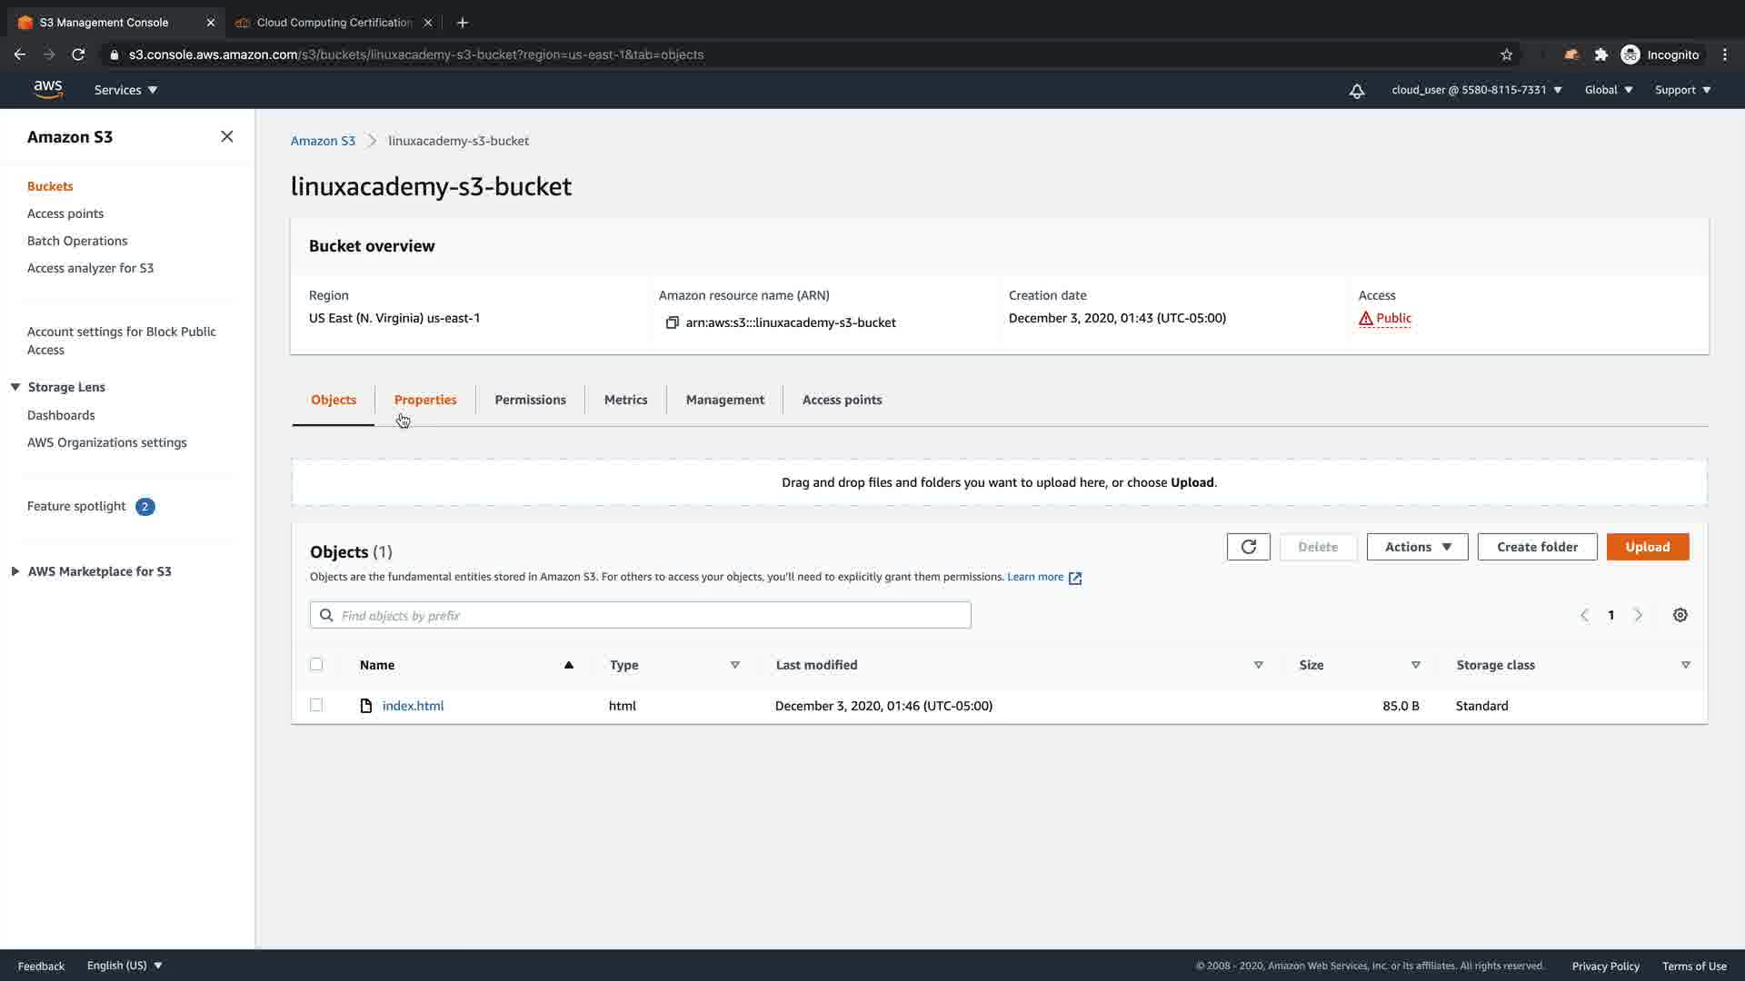Switch to the Properties tab

424,400
